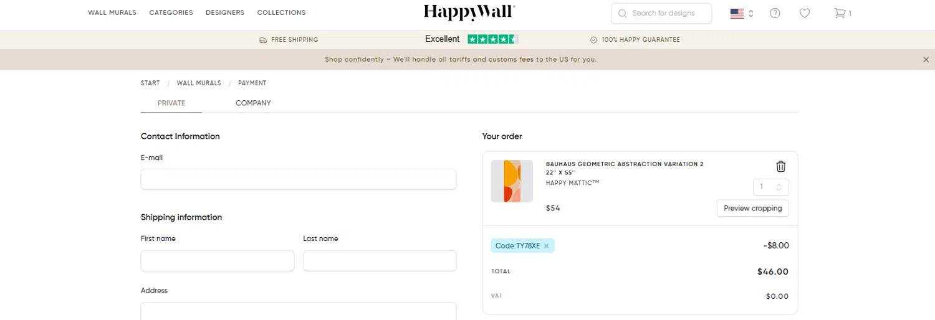Screen dimensions: 935x320
Task: Focus the First name field
Action: coord(218,261)
